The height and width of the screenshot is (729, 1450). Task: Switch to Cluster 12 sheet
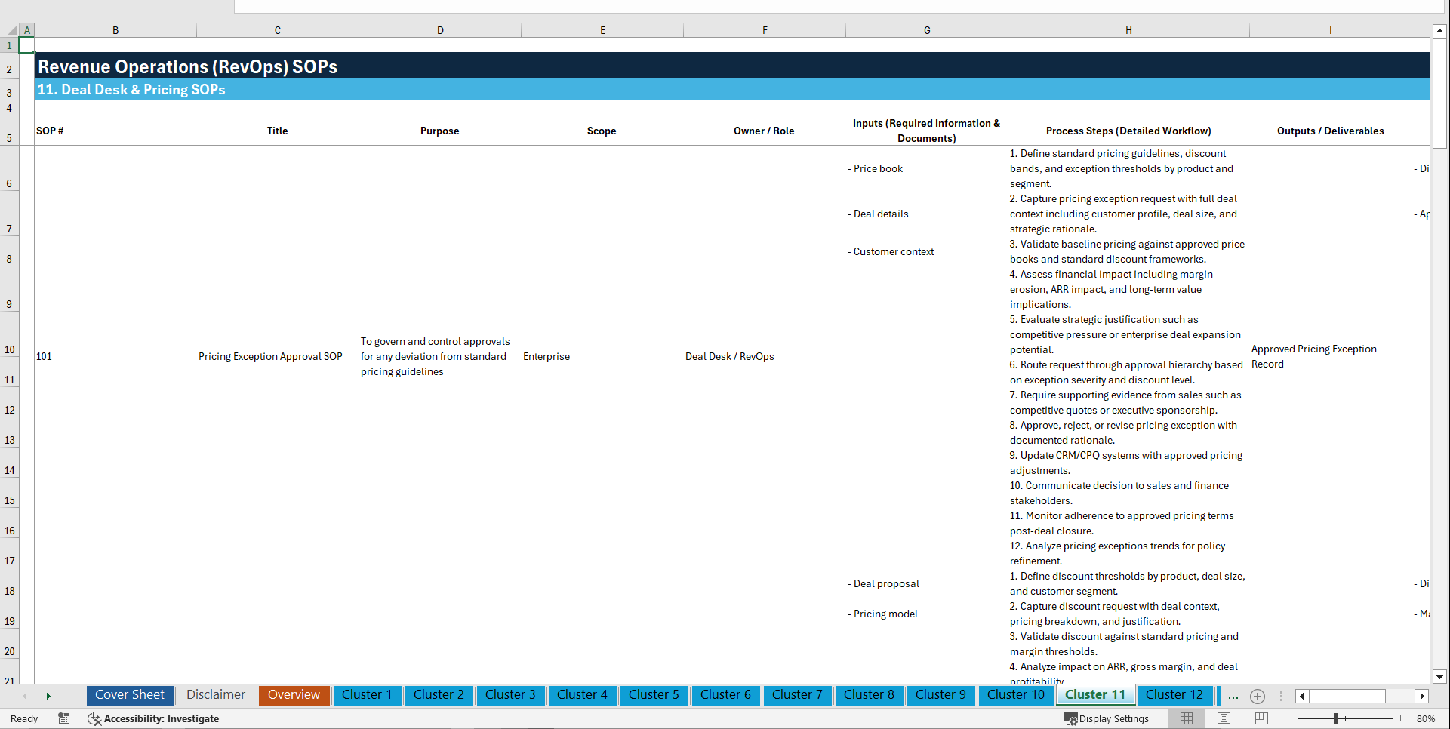1174,695
